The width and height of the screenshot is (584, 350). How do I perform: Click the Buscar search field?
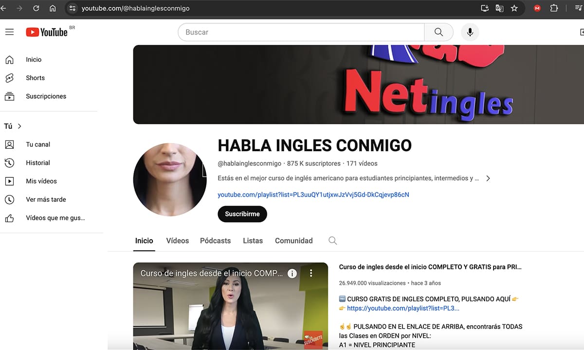(x=301, y=32)
